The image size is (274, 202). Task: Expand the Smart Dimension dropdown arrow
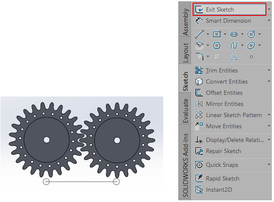[269, 21]
